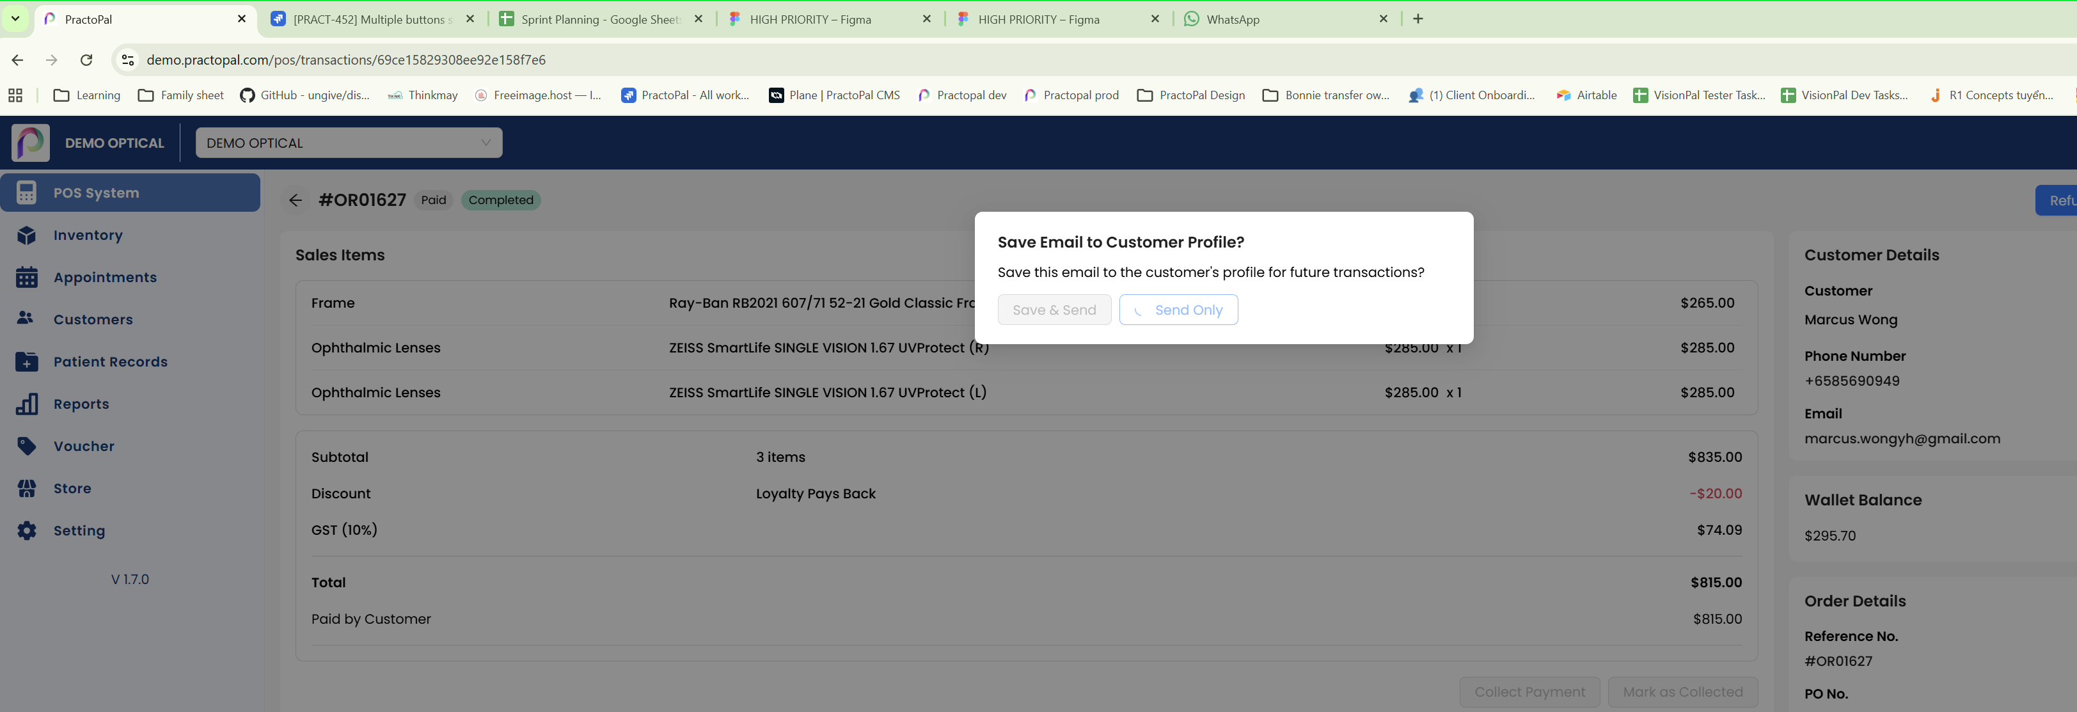Image resolution: width=2077 pixels, height=712 pixels.
Task: Select POS System in sidebar
Action: pos(130,193)
